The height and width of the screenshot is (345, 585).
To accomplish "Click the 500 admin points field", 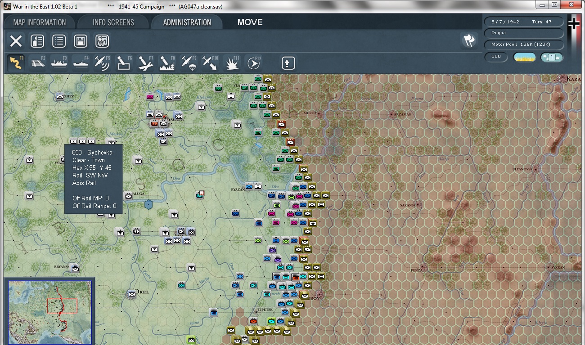I will coord(496,57).
